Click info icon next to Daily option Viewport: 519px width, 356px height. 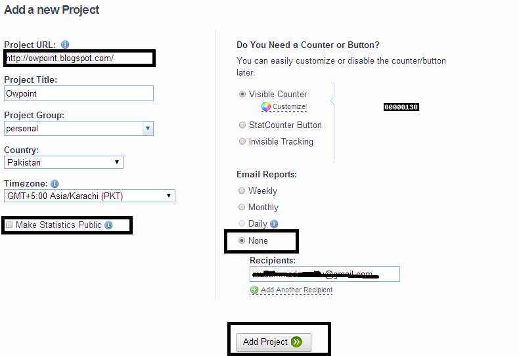pos(273,224)
